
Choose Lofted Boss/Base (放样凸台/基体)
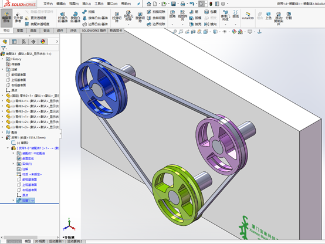click(96, 18)
